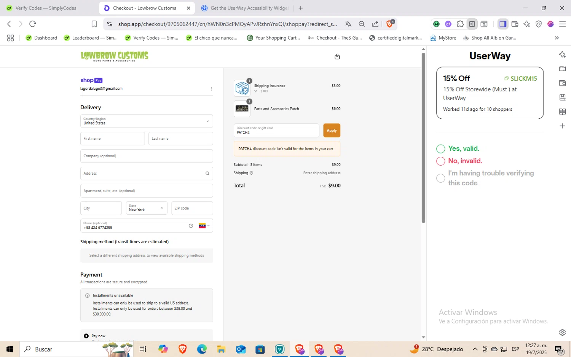Image resolution: width=571 pixels, height=357 pixels.
Task: Open the extensions puzzle icon
Action: [x=460, y=24]
